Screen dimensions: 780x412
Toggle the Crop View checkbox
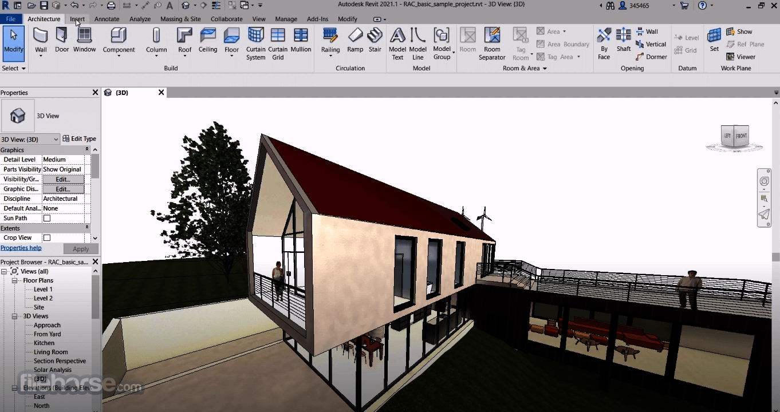(x=47, y=237)
